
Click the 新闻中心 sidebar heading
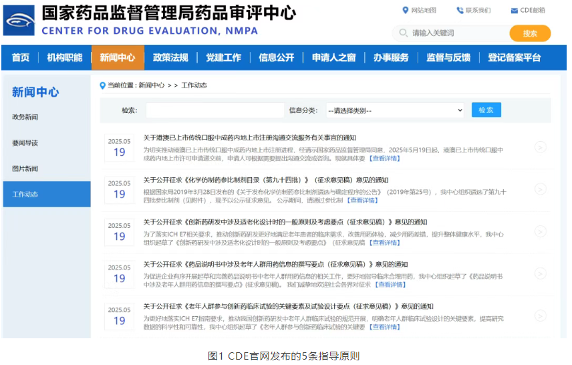tap(35, 92)
